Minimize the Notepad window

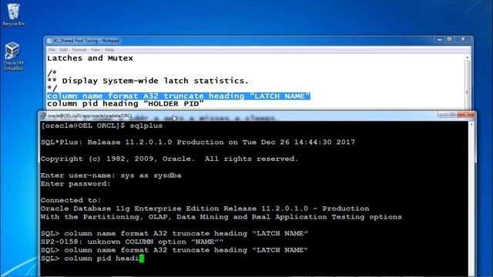[440, 39]
